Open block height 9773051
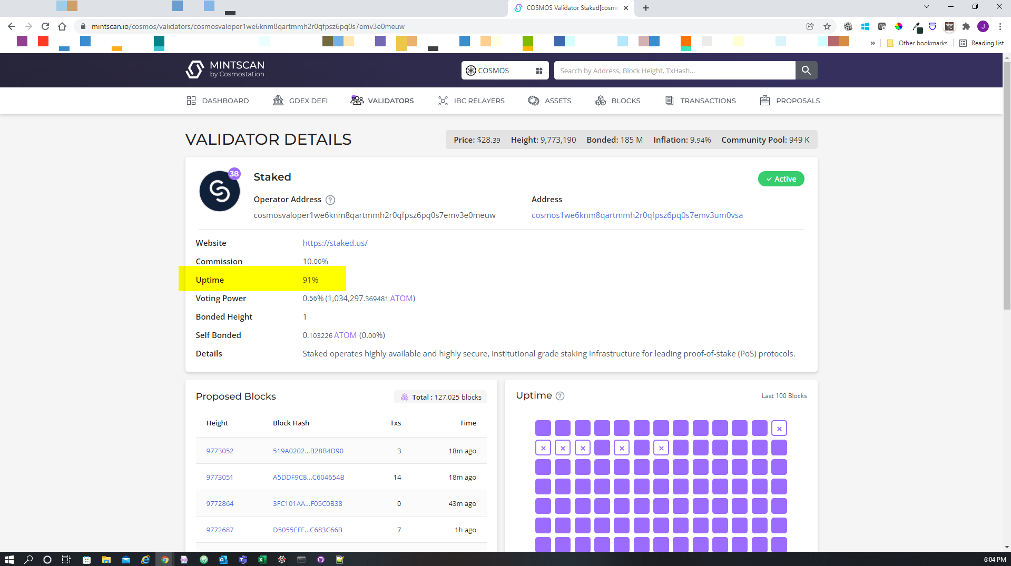Screen dimensions: 1011x566 (x=220, y=478)
